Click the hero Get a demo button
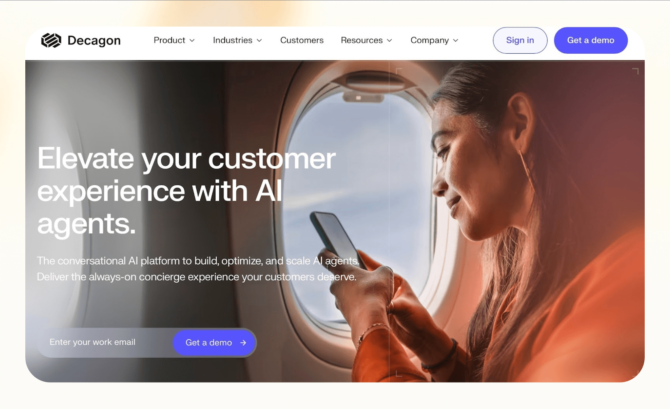The image size is (670, 409). pos(214,343)
